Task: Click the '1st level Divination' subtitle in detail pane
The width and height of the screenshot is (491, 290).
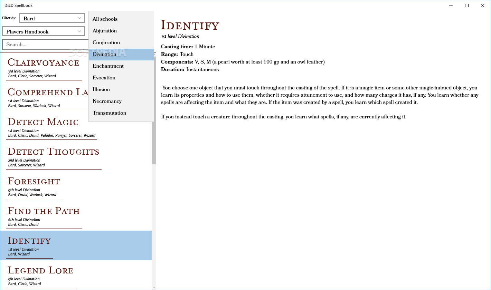Action: [180, 36]
